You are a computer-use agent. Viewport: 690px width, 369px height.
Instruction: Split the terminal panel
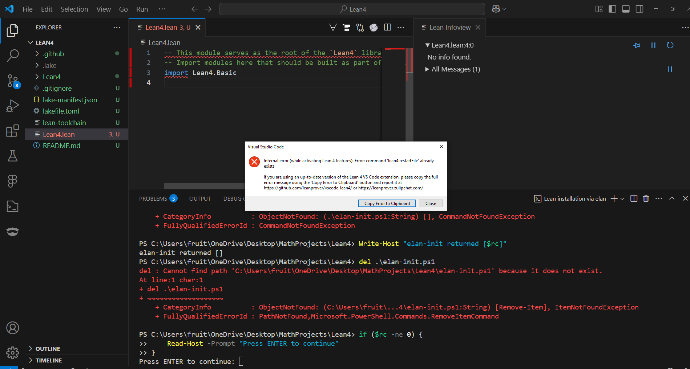634,198
